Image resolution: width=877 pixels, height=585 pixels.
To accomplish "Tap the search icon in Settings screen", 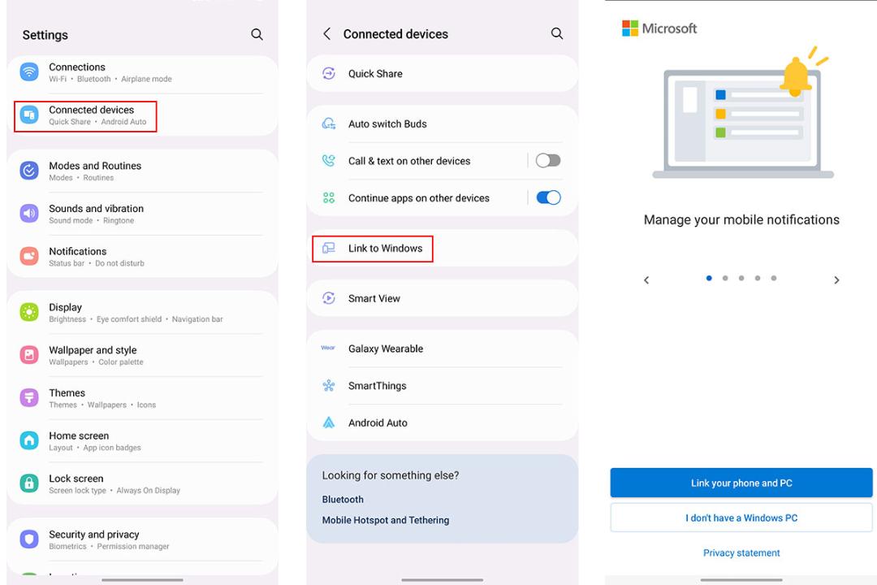I will click(x=257, y=35).
